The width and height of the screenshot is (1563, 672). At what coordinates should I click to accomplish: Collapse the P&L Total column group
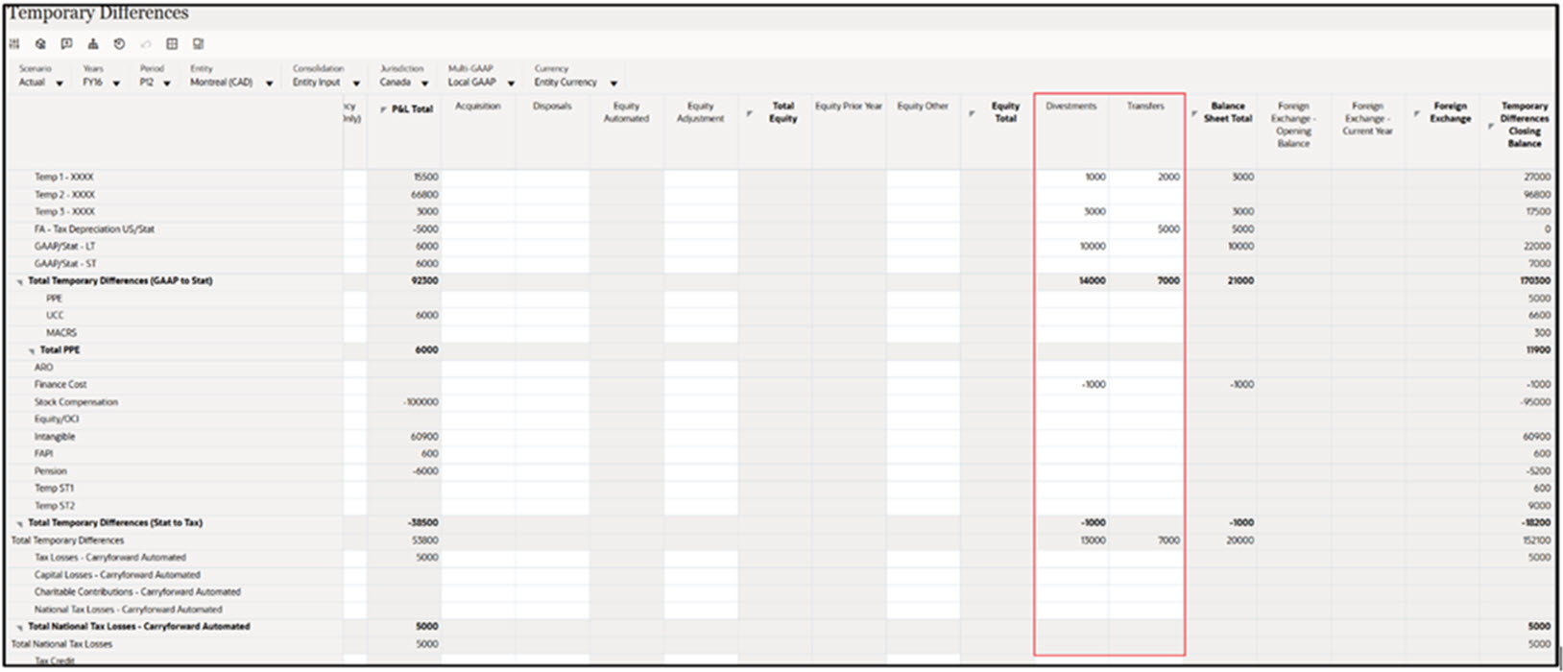coord(383,110)
